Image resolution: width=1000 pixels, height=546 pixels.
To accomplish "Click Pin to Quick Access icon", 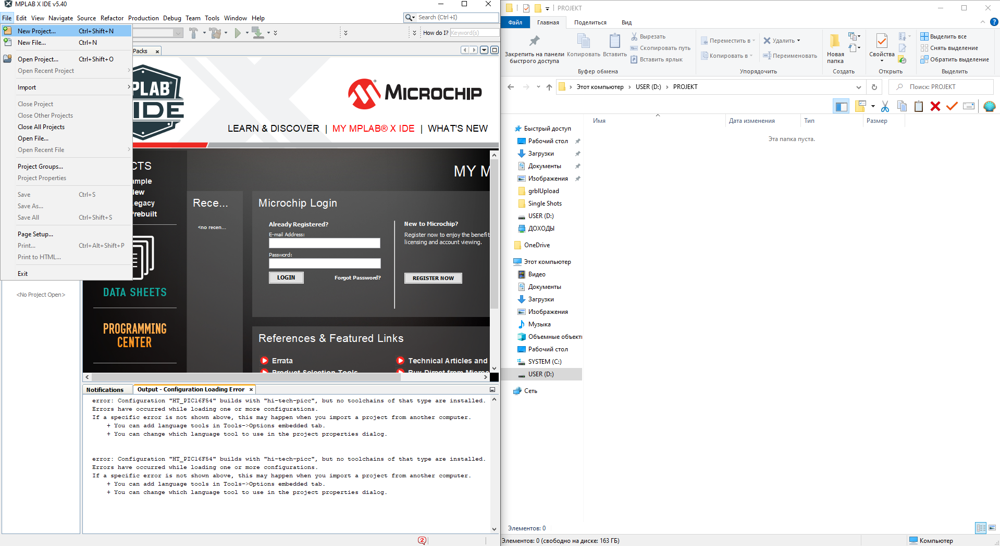I will (535, 41).
